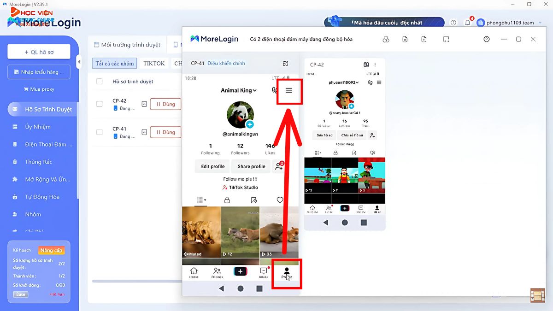Open TikTok Studio link in CP-41
This screenshot has width=553, height=311.
[x=240, y=188]
